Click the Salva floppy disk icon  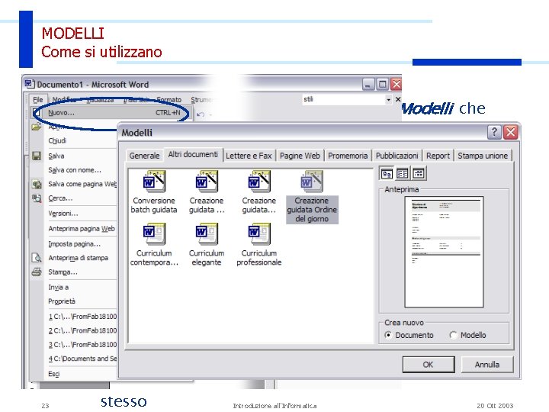pos(37,156)
